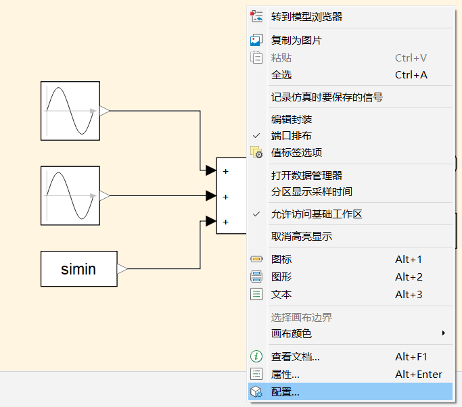The height and width of the screenshot is (407, 462).
Task: Click output port of simin block
Action: 122,268
